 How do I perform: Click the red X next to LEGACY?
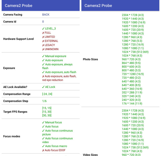(x=43, y=45)
